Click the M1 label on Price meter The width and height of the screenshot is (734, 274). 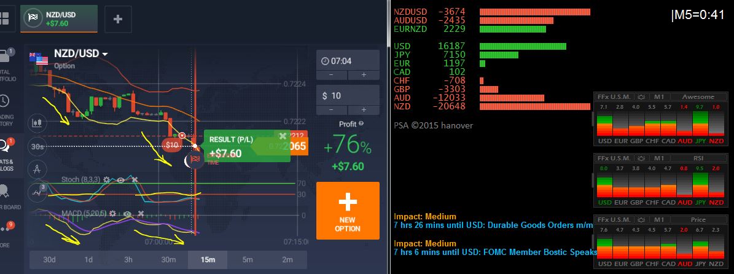tap(658, 220)
